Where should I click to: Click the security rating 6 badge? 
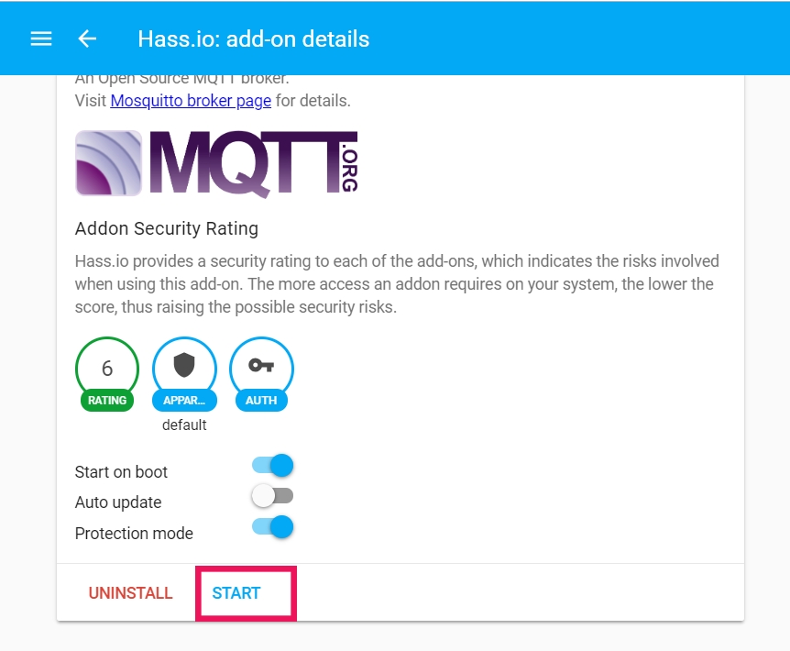point(107,368)
